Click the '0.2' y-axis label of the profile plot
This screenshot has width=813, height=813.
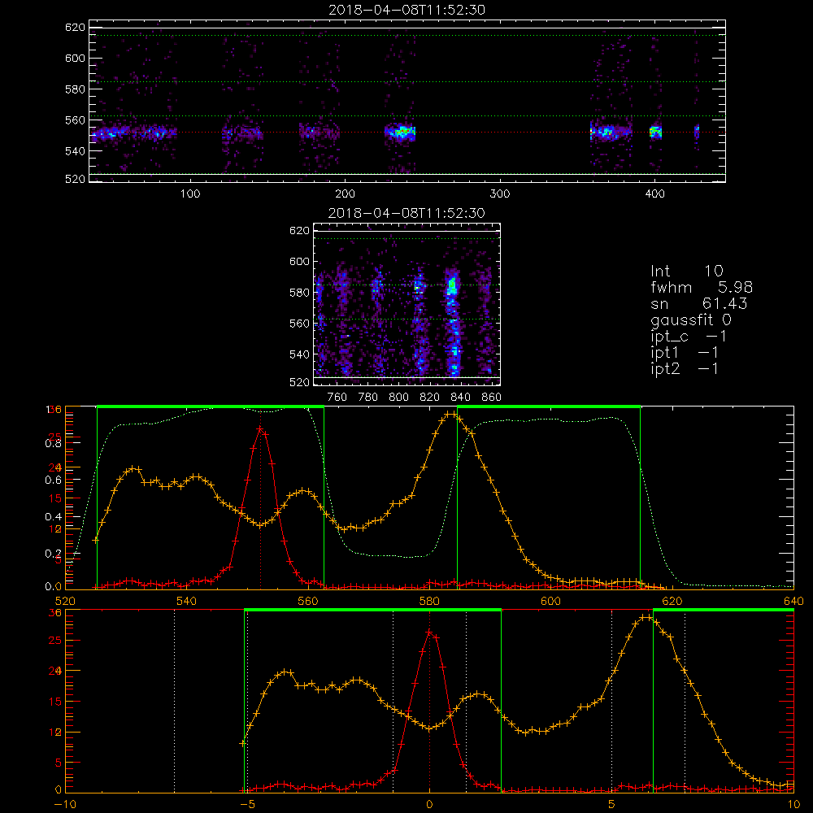pyautogui.click(x=53, y=553)
